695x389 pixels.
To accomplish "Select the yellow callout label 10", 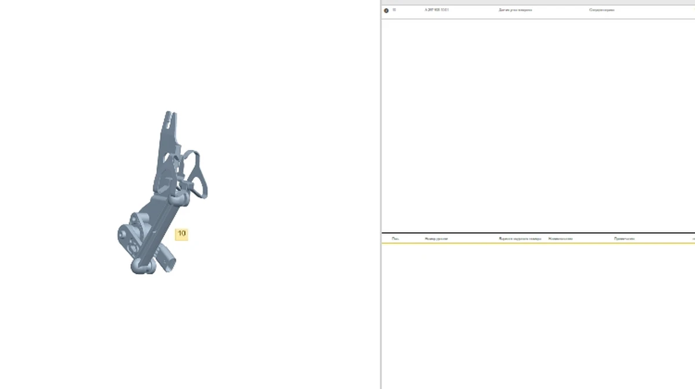I will click(x=181, y=234).
